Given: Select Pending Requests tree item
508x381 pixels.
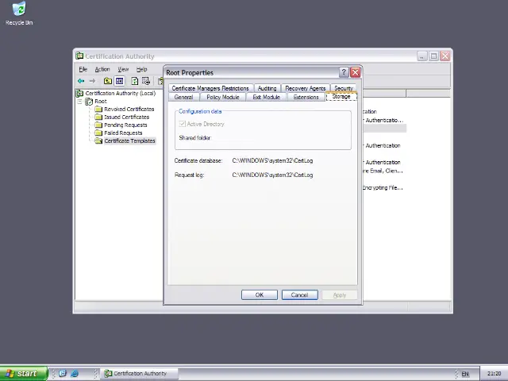Looking at the screenshot, I should [x=125, y=125].
